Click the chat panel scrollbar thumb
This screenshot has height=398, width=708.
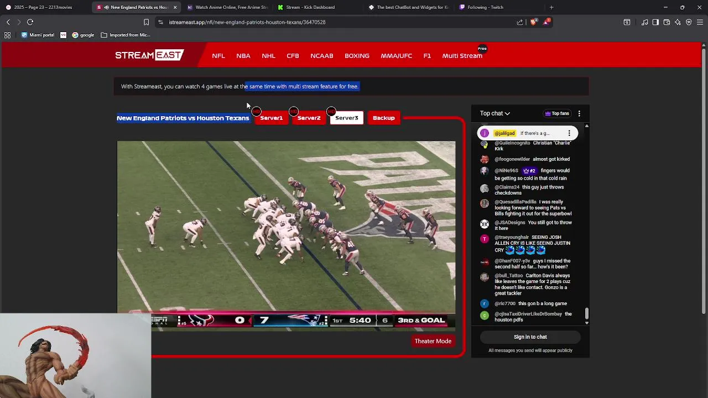587,313
